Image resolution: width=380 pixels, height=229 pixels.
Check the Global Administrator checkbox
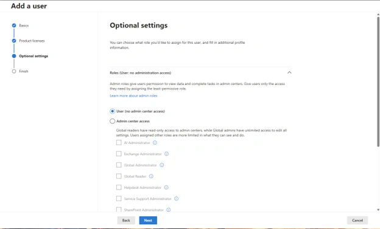tap(119, 165)
